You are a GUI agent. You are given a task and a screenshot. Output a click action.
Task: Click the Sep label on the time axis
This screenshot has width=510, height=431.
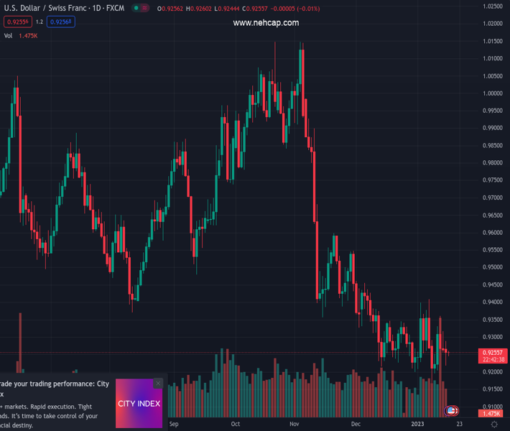pyautogui.click(x=173, y=425)
